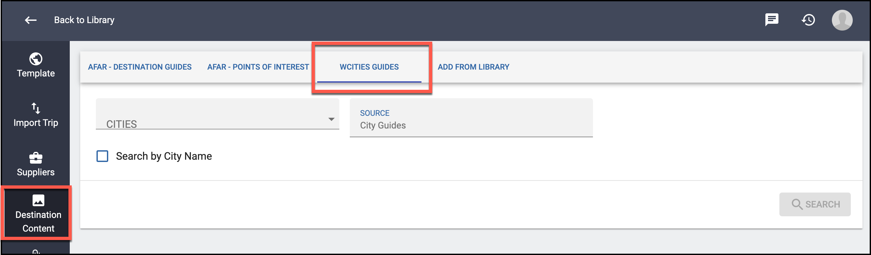
Task: Open the chat messages icon
Action: tap(772, 20)
